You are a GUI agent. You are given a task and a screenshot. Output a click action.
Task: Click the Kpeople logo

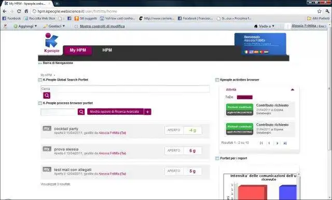point(52,43)
